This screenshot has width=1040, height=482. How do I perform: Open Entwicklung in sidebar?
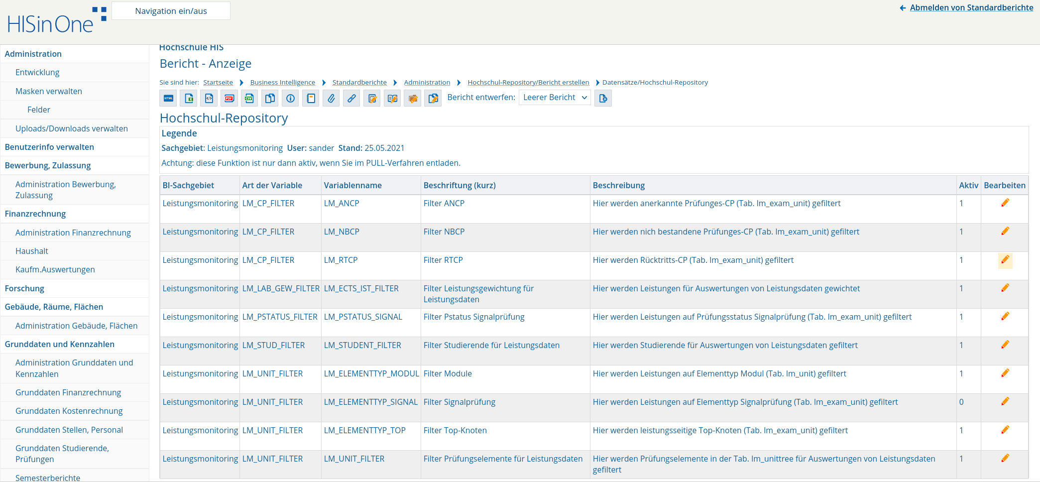point(75,72)
